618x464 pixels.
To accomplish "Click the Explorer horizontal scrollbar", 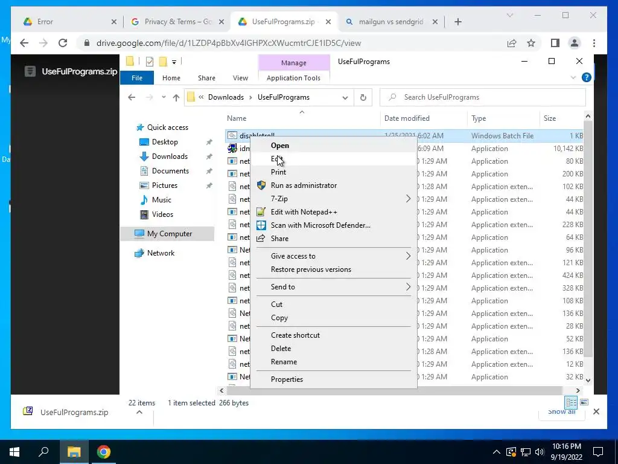I will [394, 390].
